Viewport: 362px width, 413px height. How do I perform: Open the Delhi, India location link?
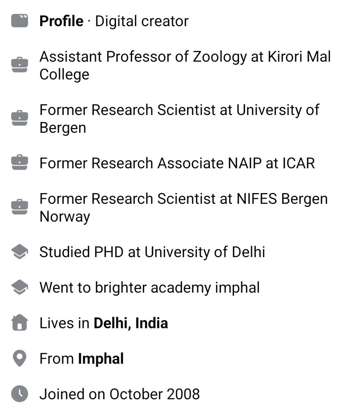(x=131, y=323)
